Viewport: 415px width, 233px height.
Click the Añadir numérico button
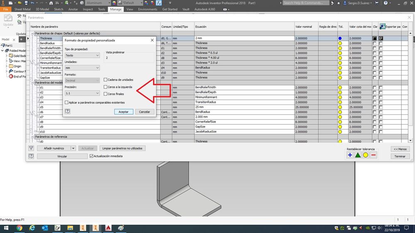pos(54,148)
